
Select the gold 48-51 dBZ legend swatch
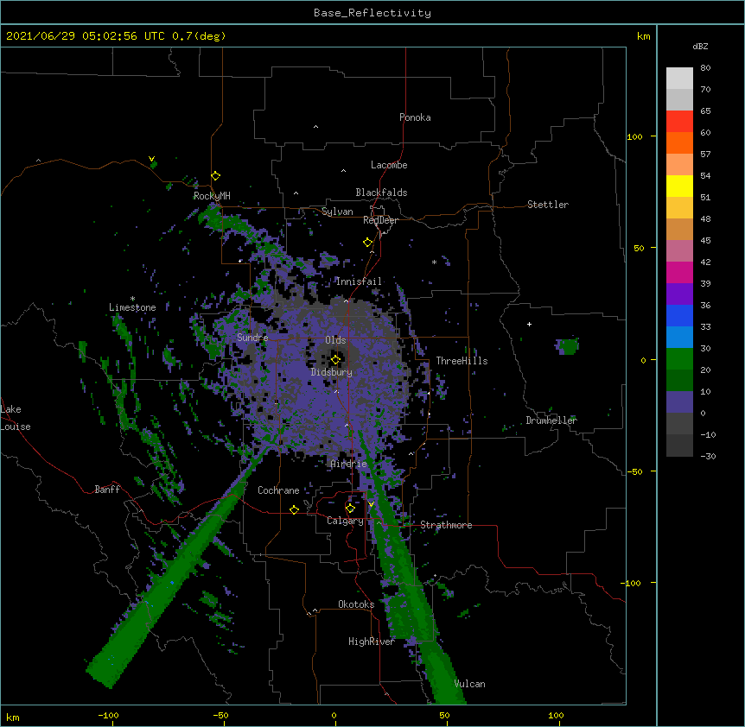[x=679, y=208]
